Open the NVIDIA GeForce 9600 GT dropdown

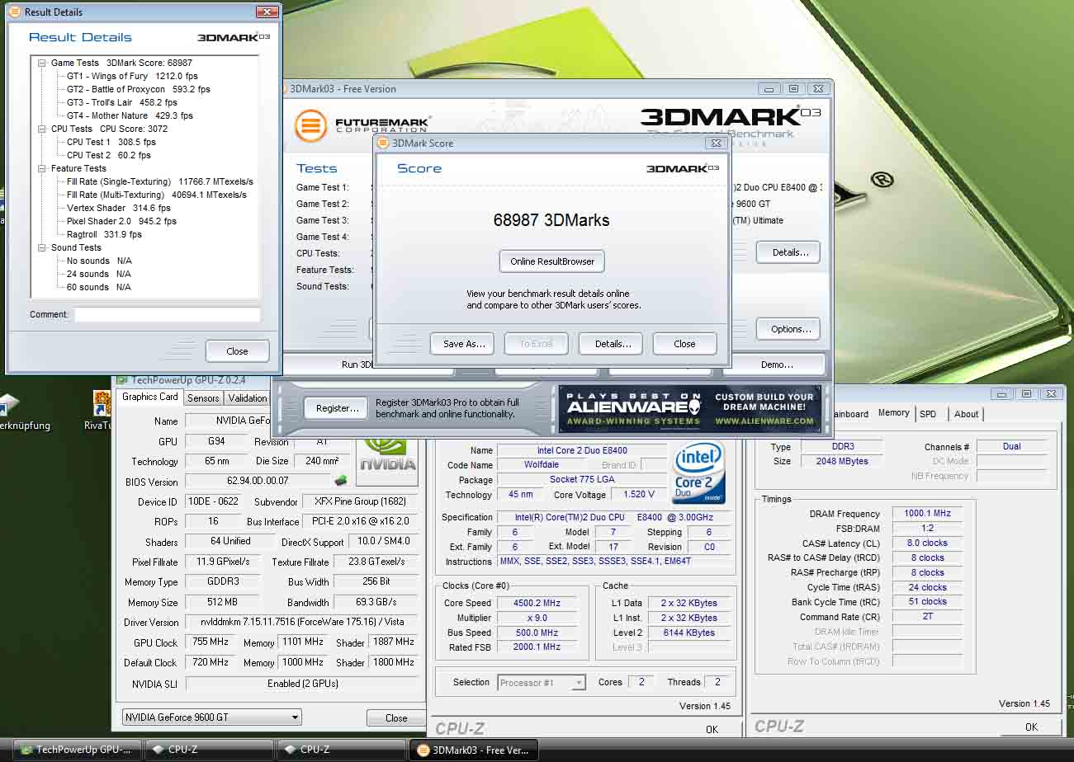point(211,717)
